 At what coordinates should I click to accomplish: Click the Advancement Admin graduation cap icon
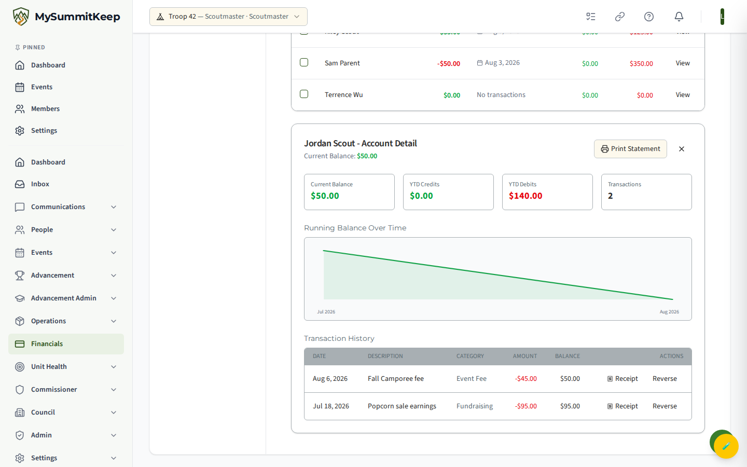pos(20,298)
